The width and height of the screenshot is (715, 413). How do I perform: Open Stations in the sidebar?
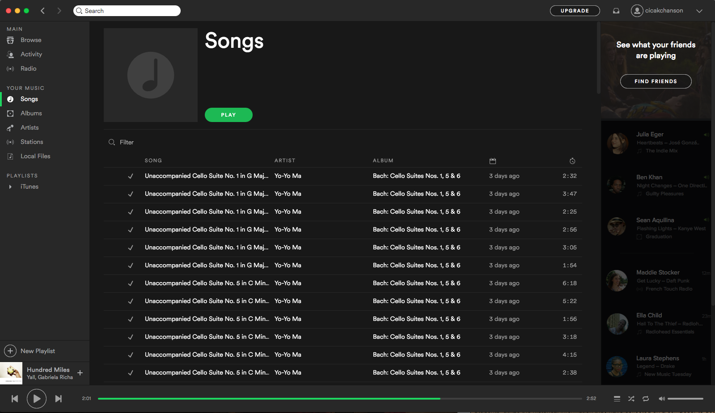[x=32, y=142]
